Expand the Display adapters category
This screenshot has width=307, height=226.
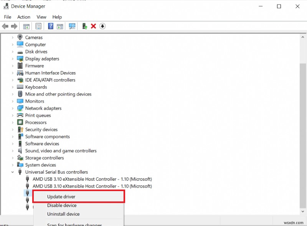[x=13, y=59]
